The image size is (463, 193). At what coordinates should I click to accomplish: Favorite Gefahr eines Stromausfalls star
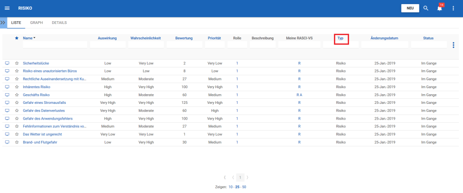[17, 103]
